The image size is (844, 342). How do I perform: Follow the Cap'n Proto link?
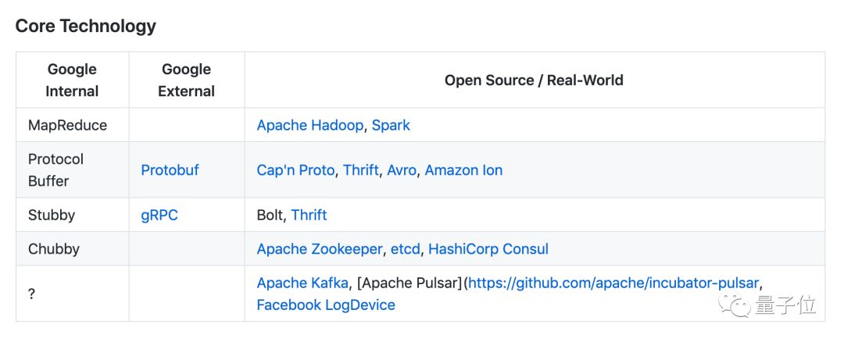pos(295,170)
